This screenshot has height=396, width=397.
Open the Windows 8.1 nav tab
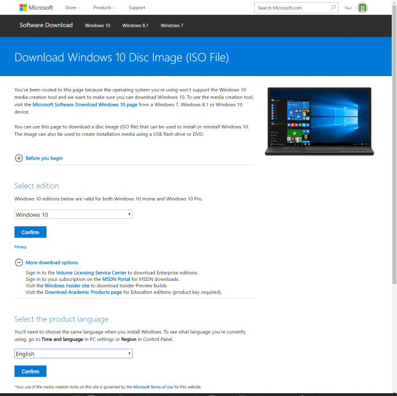135,26
